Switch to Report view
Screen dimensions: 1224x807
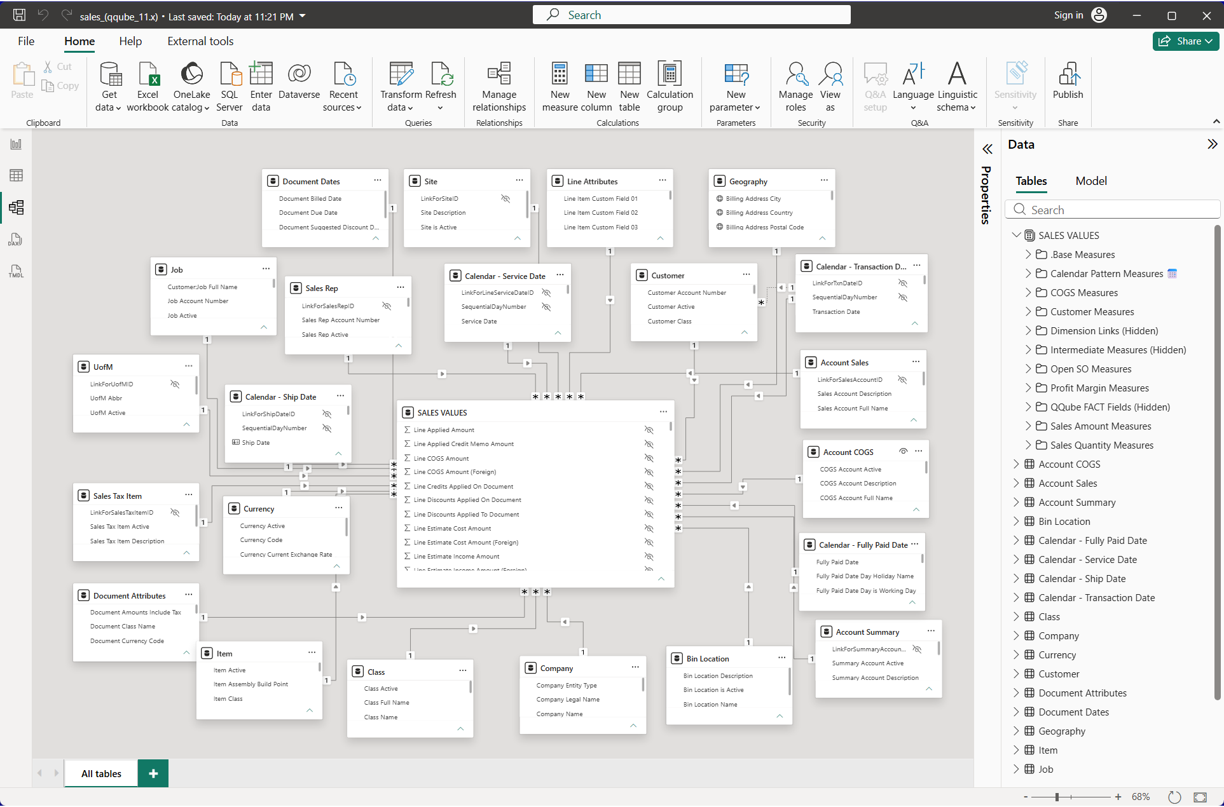[x=16, y=144]
